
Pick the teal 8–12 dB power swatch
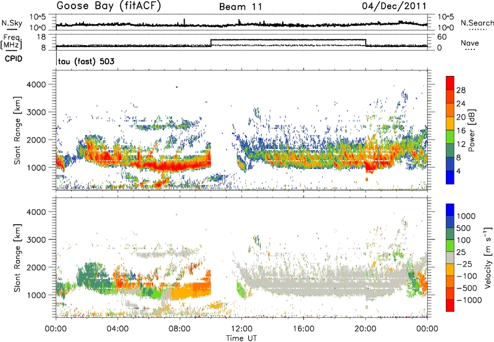tap(450, 151)
